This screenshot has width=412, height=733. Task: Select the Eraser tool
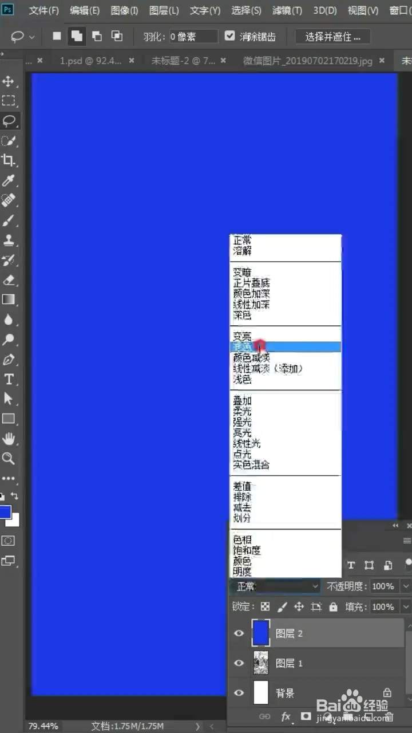[9, 280]
